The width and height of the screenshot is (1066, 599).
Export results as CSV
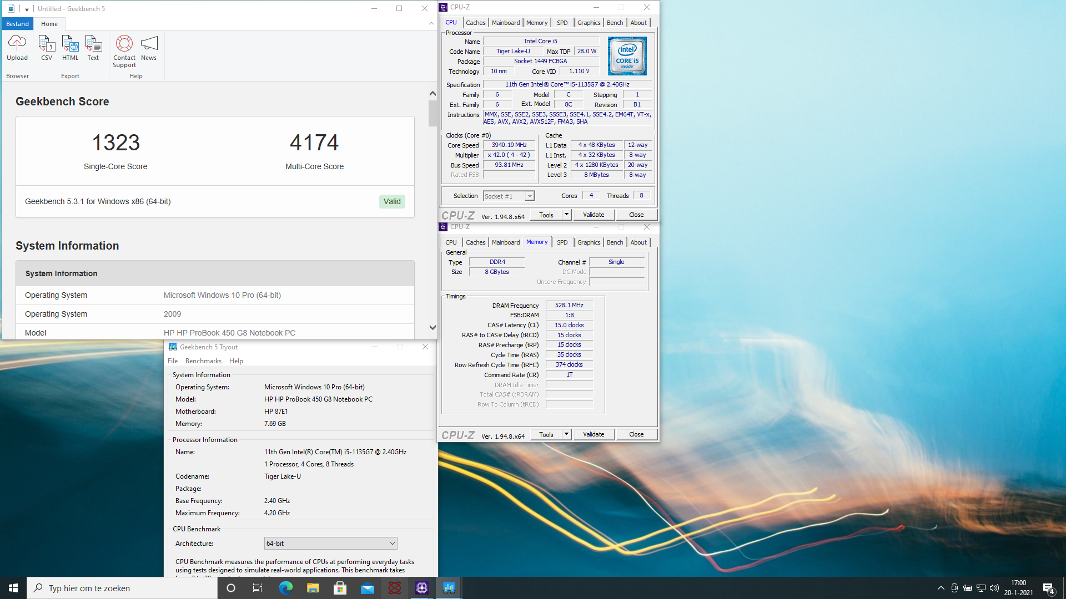(47, 48)
